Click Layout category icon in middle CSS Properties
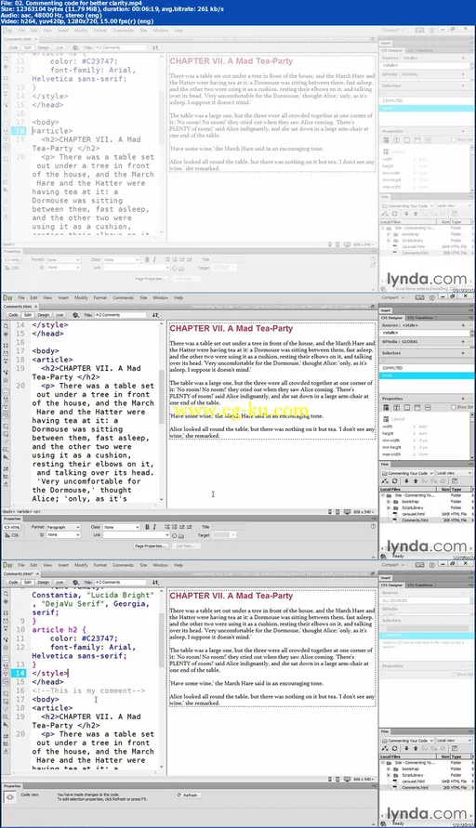The width and height of the screenshot is (476, 828). [386, 408]
